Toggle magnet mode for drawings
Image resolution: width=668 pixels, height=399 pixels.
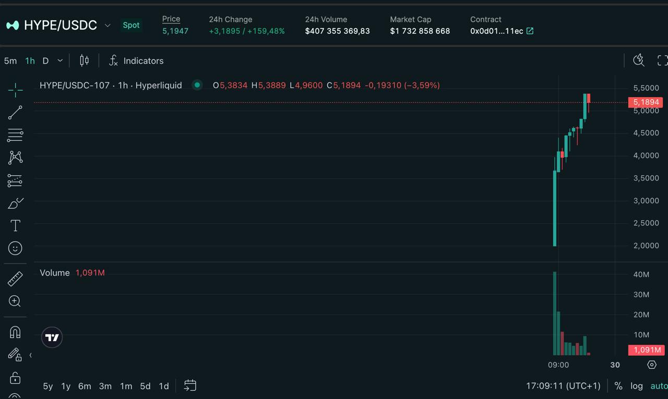[15, 332]
